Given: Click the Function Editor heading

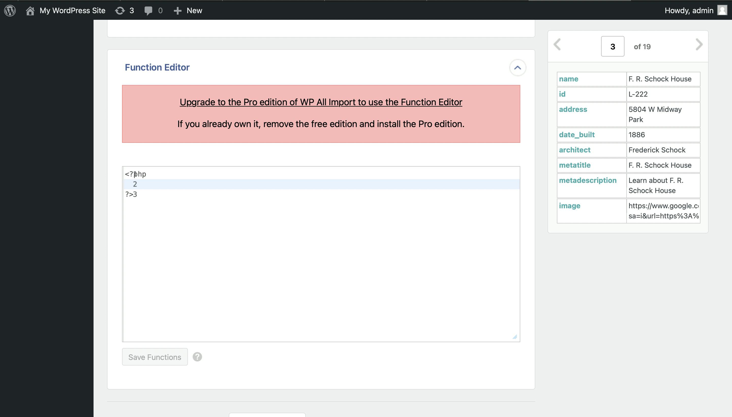Looking at the screenshot, I should point(157,67).
